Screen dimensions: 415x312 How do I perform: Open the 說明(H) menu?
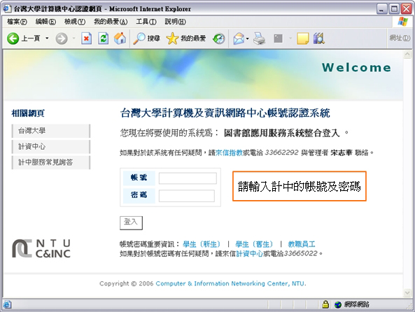coord(175,22)
